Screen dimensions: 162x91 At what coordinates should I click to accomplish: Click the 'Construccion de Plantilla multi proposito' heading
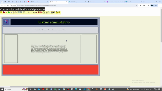[22, 9]
